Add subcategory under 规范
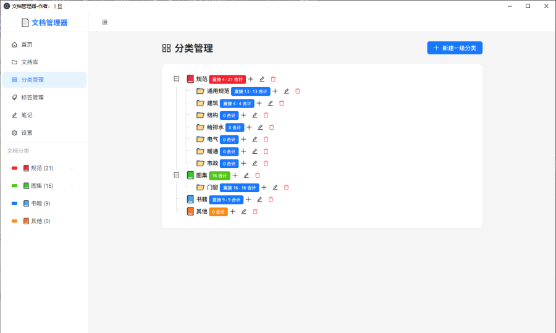This screenshot has width=556, height=333. pos(251,79)
